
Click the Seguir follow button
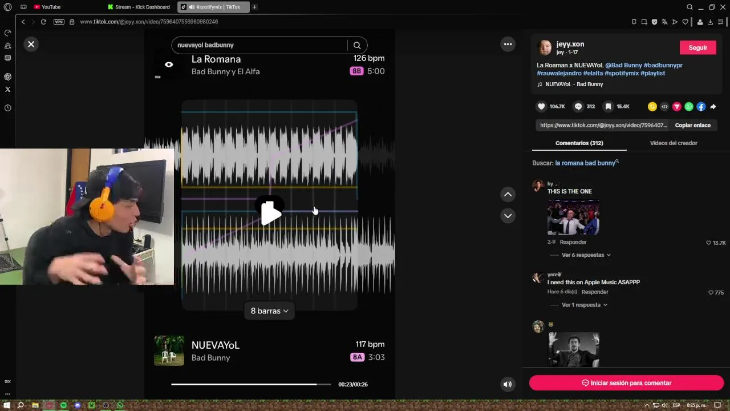697,47
